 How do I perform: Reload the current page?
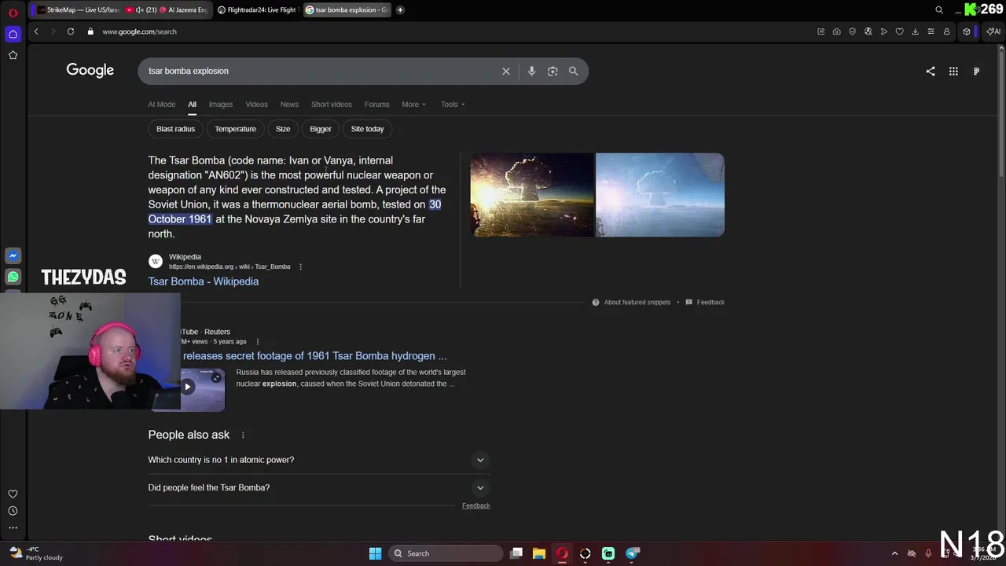pyautogui.click(x=71, y=31)
